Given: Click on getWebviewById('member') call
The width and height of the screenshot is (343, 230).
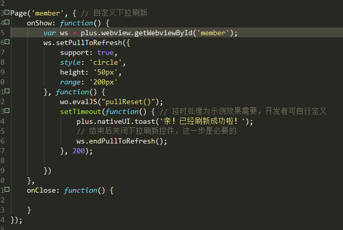Looking at the screenshot, I should 186,33.
